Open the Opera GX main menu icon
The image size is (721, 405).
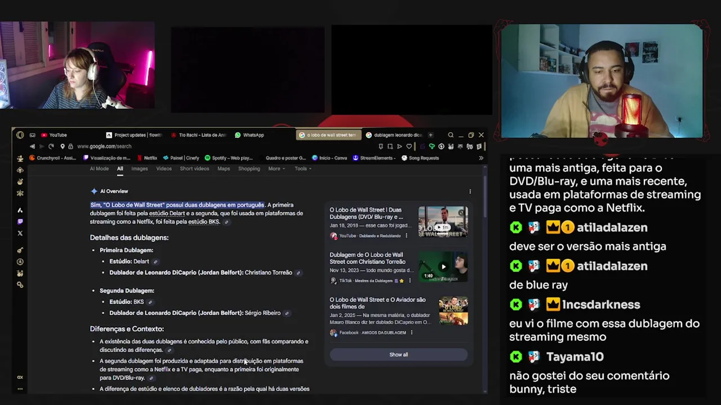pyautogui.click(x=20, y=135)
